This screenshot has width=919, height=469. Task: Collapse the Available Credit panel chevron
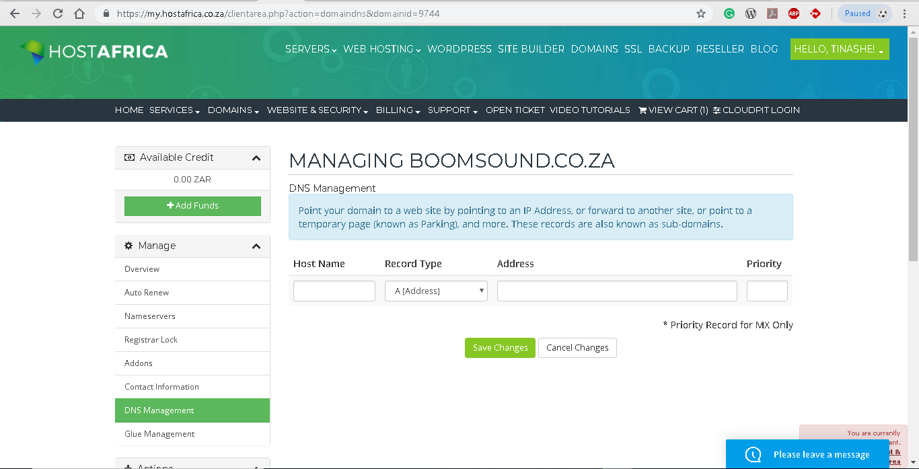point(256,158)
